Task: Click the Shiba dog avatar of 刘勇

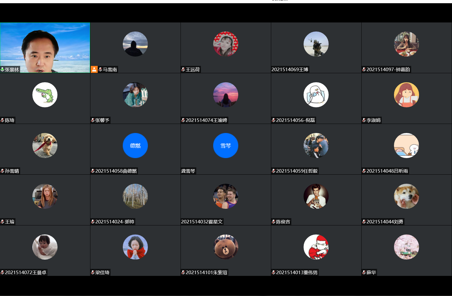Action: point(407,196)
